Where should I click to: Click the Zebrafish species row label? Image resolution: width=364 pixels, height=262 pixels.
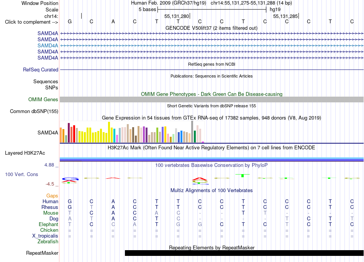[48, 241]
